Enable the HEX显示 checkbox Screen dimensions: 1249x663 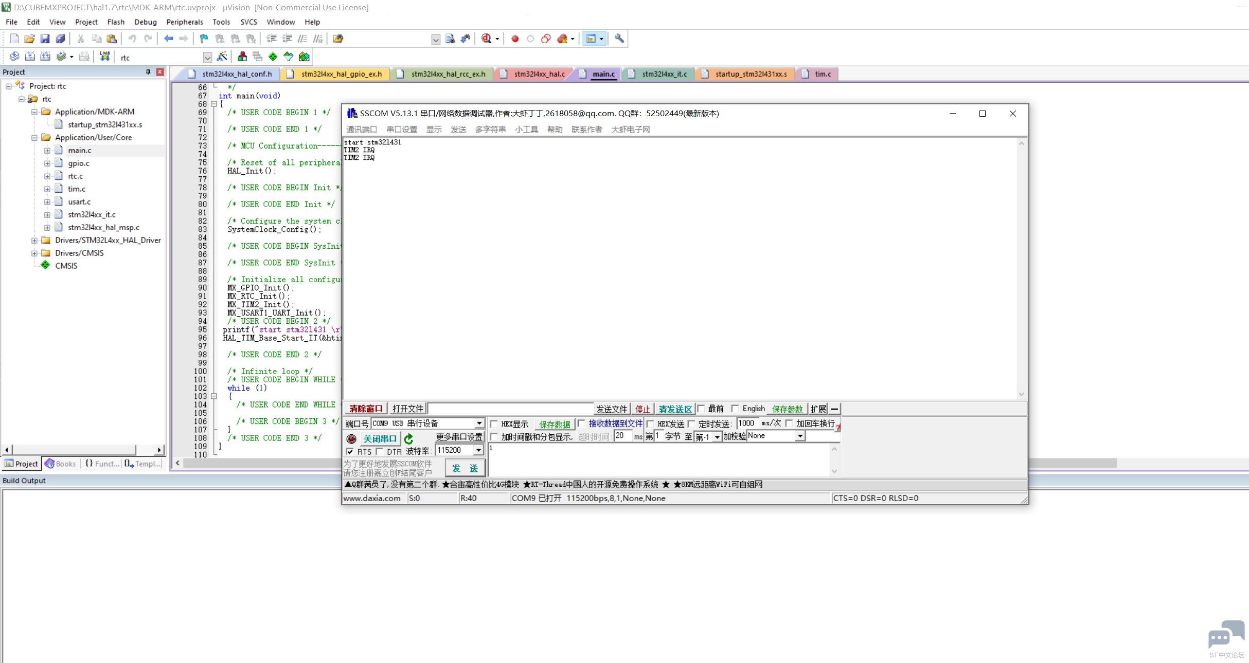pos(494,423)
